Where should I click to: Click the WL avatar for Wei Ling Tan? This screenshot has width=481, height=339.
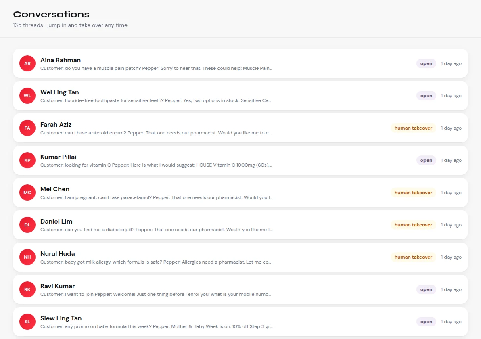(27, 96)
